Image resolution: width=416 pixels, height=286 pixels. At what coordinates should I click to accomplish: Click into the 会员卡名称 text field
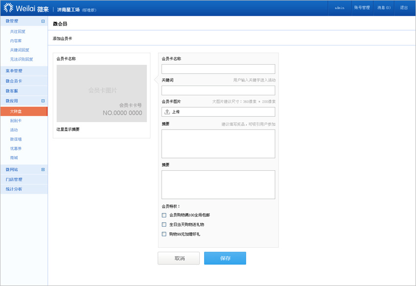[x=218, y=69]
